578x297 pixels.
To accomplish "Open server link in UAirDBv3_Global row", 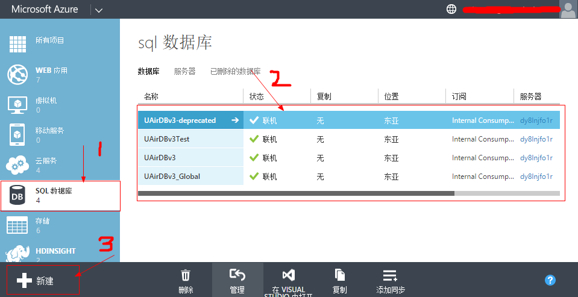I will click(x=536, y=177).
